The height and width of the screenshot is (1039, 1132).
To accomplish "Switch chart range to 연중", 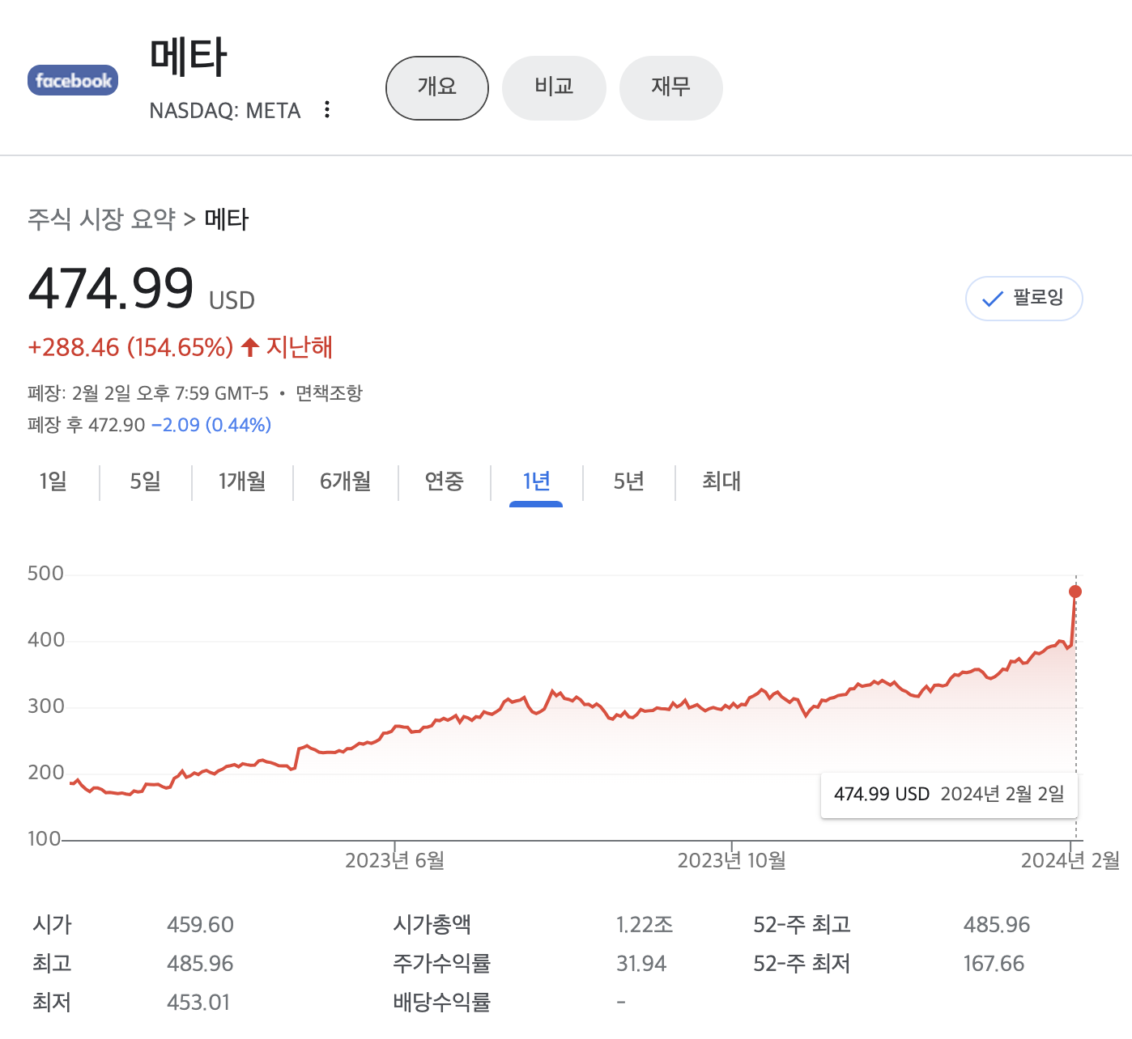I will (445, 481).
